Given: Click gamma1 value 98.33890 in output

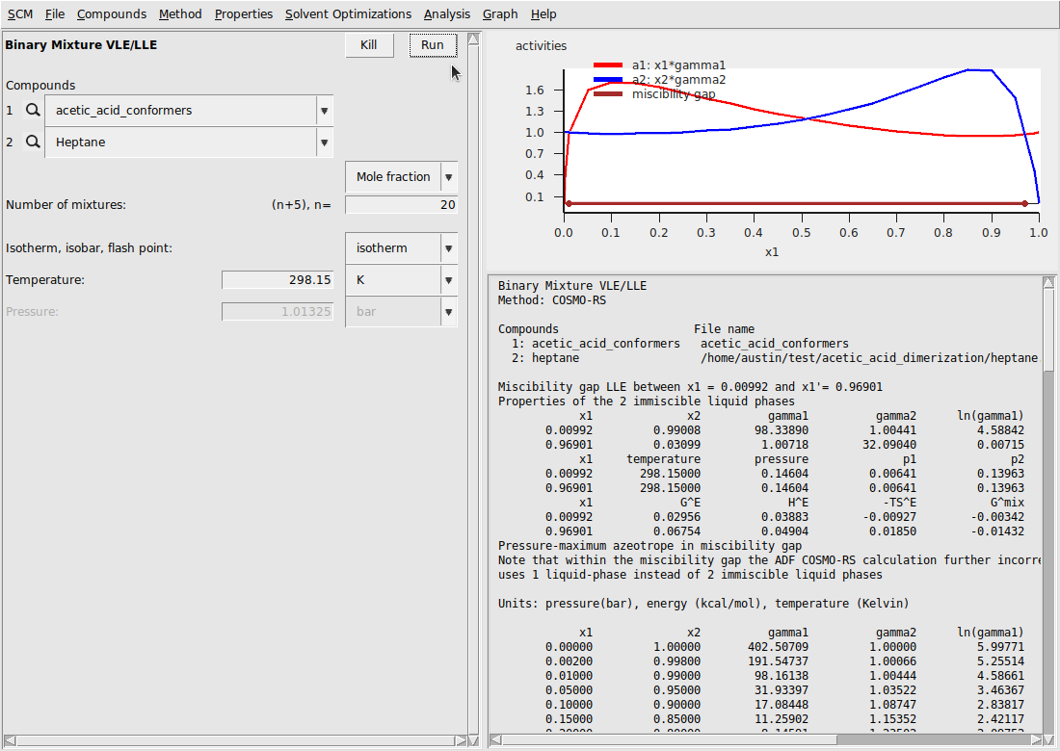Looking at the screenshot, I should click(782, 430).
